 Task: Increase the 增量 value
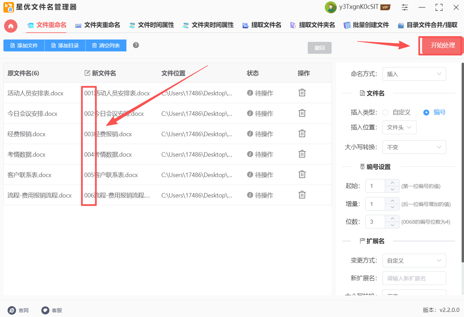392,201
